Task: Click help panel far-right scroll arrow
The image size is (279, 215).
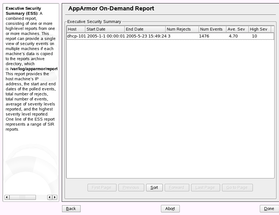Action: 55,197
